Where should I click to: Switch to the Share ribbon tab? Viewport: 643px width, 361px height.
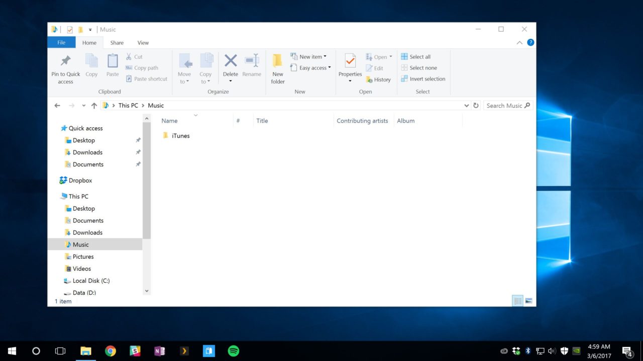[x=117, y=43]
